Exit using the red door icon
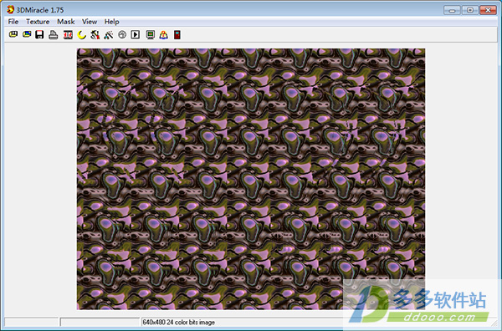 tap(177, 34)
